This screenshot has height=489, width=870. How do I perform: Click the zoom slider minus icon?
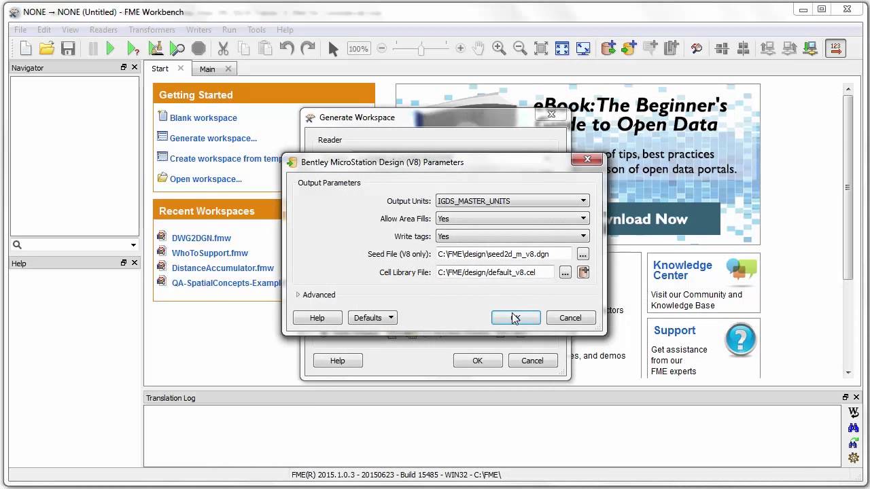(381, 48)
